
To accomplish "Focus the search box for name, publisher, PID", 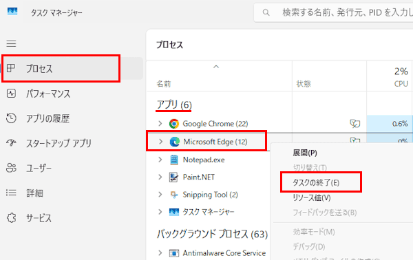I will (333, 12).
